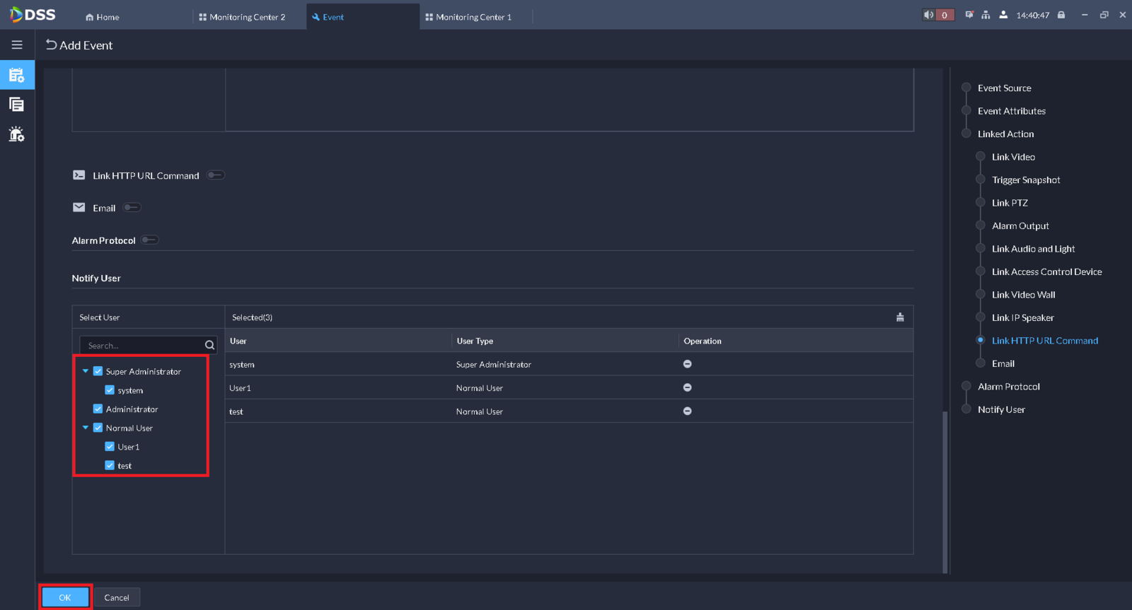Click the OK button
This screenshot has height=610, width=1132.
[65, 597]
